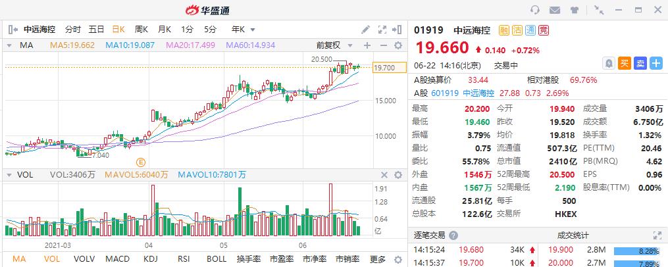Click the 中远海控 name in chart toolbar
Screen dimensions: 668x267
pos(39,30)
